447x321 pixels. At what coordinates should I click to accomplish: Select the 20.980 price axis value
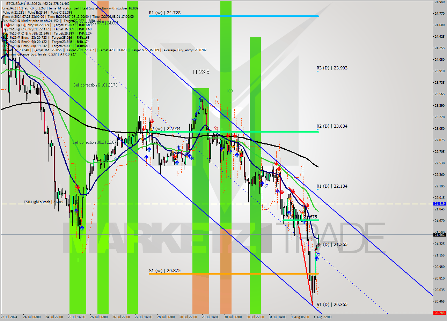pos(439,267)
